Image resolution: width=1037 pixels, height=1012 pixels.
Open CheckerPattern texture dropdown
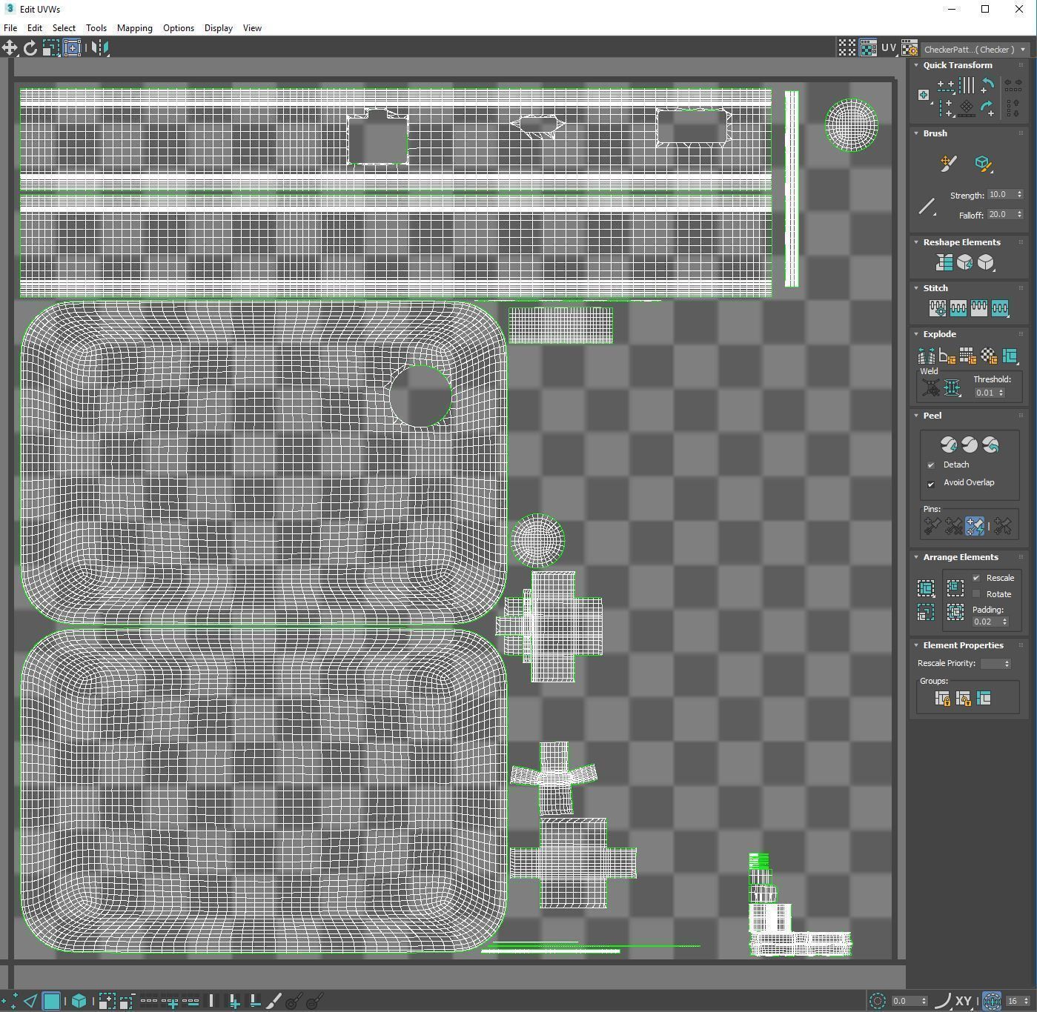click(x=975, y=50)
